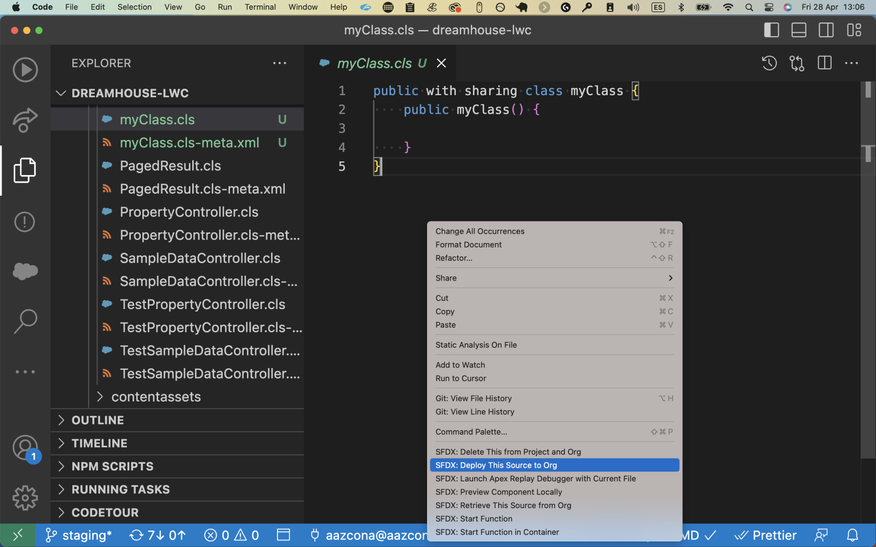This screenshot has width=876, height=547.
Task: Click the Apple menu logo
Action: 16,7
